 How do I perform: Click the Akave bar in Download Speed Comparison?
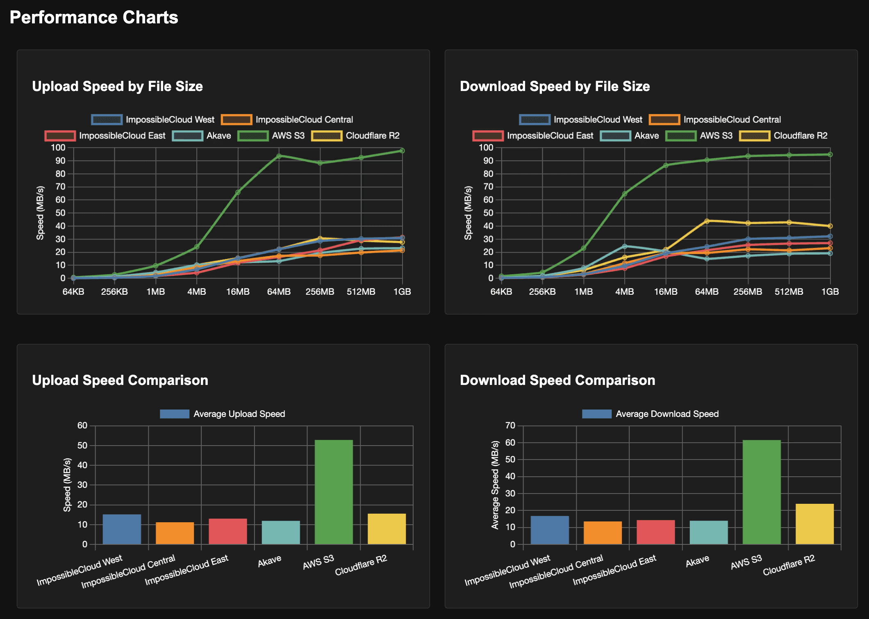[709, 533]
